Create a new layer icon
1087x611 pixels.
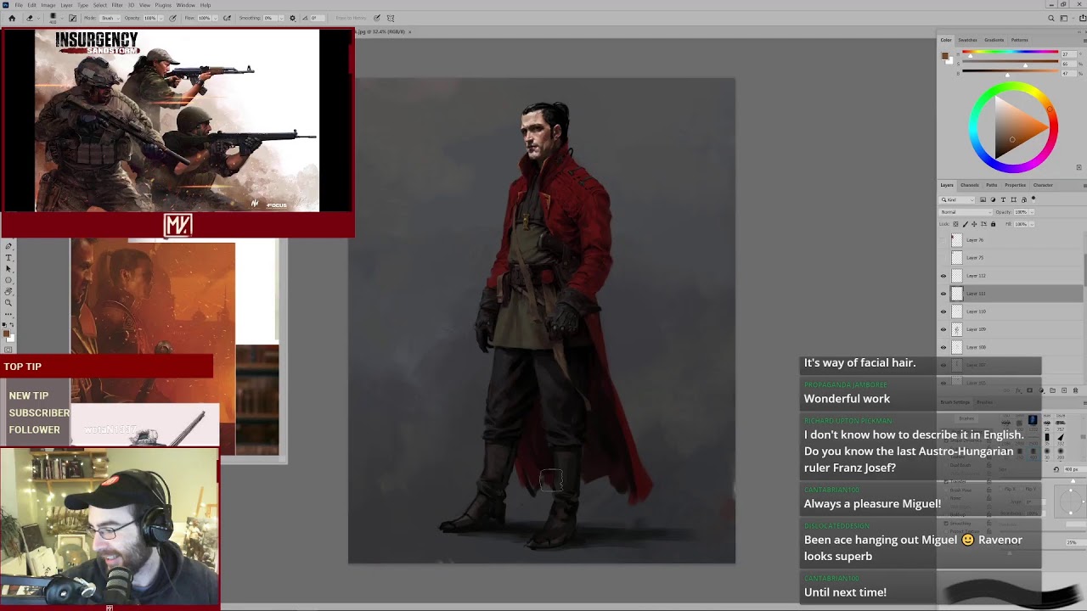click(x=1064, y=390)
